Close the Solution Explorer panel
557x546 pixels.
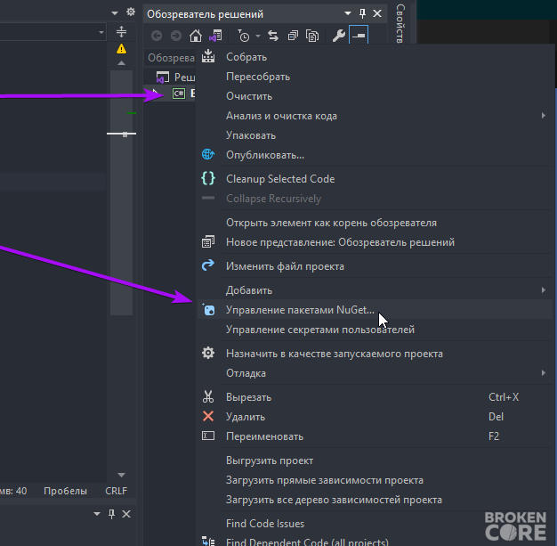377,14
